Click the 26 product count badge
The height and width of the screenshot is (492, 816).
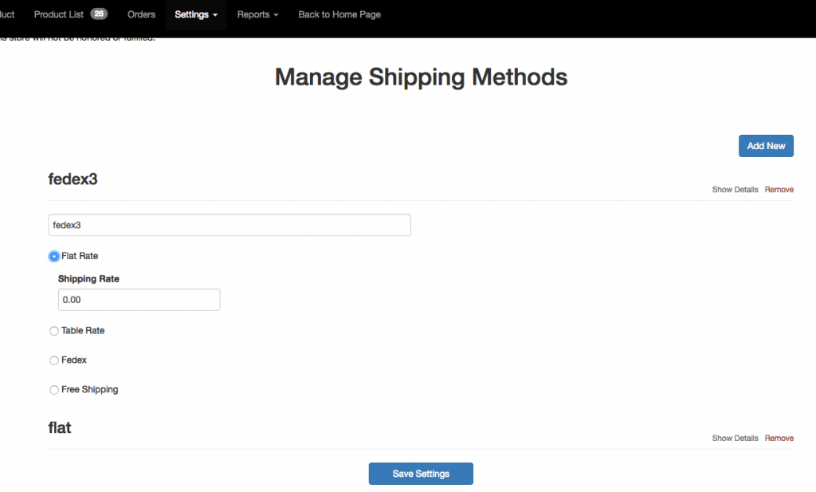click(x=99, y=14)
